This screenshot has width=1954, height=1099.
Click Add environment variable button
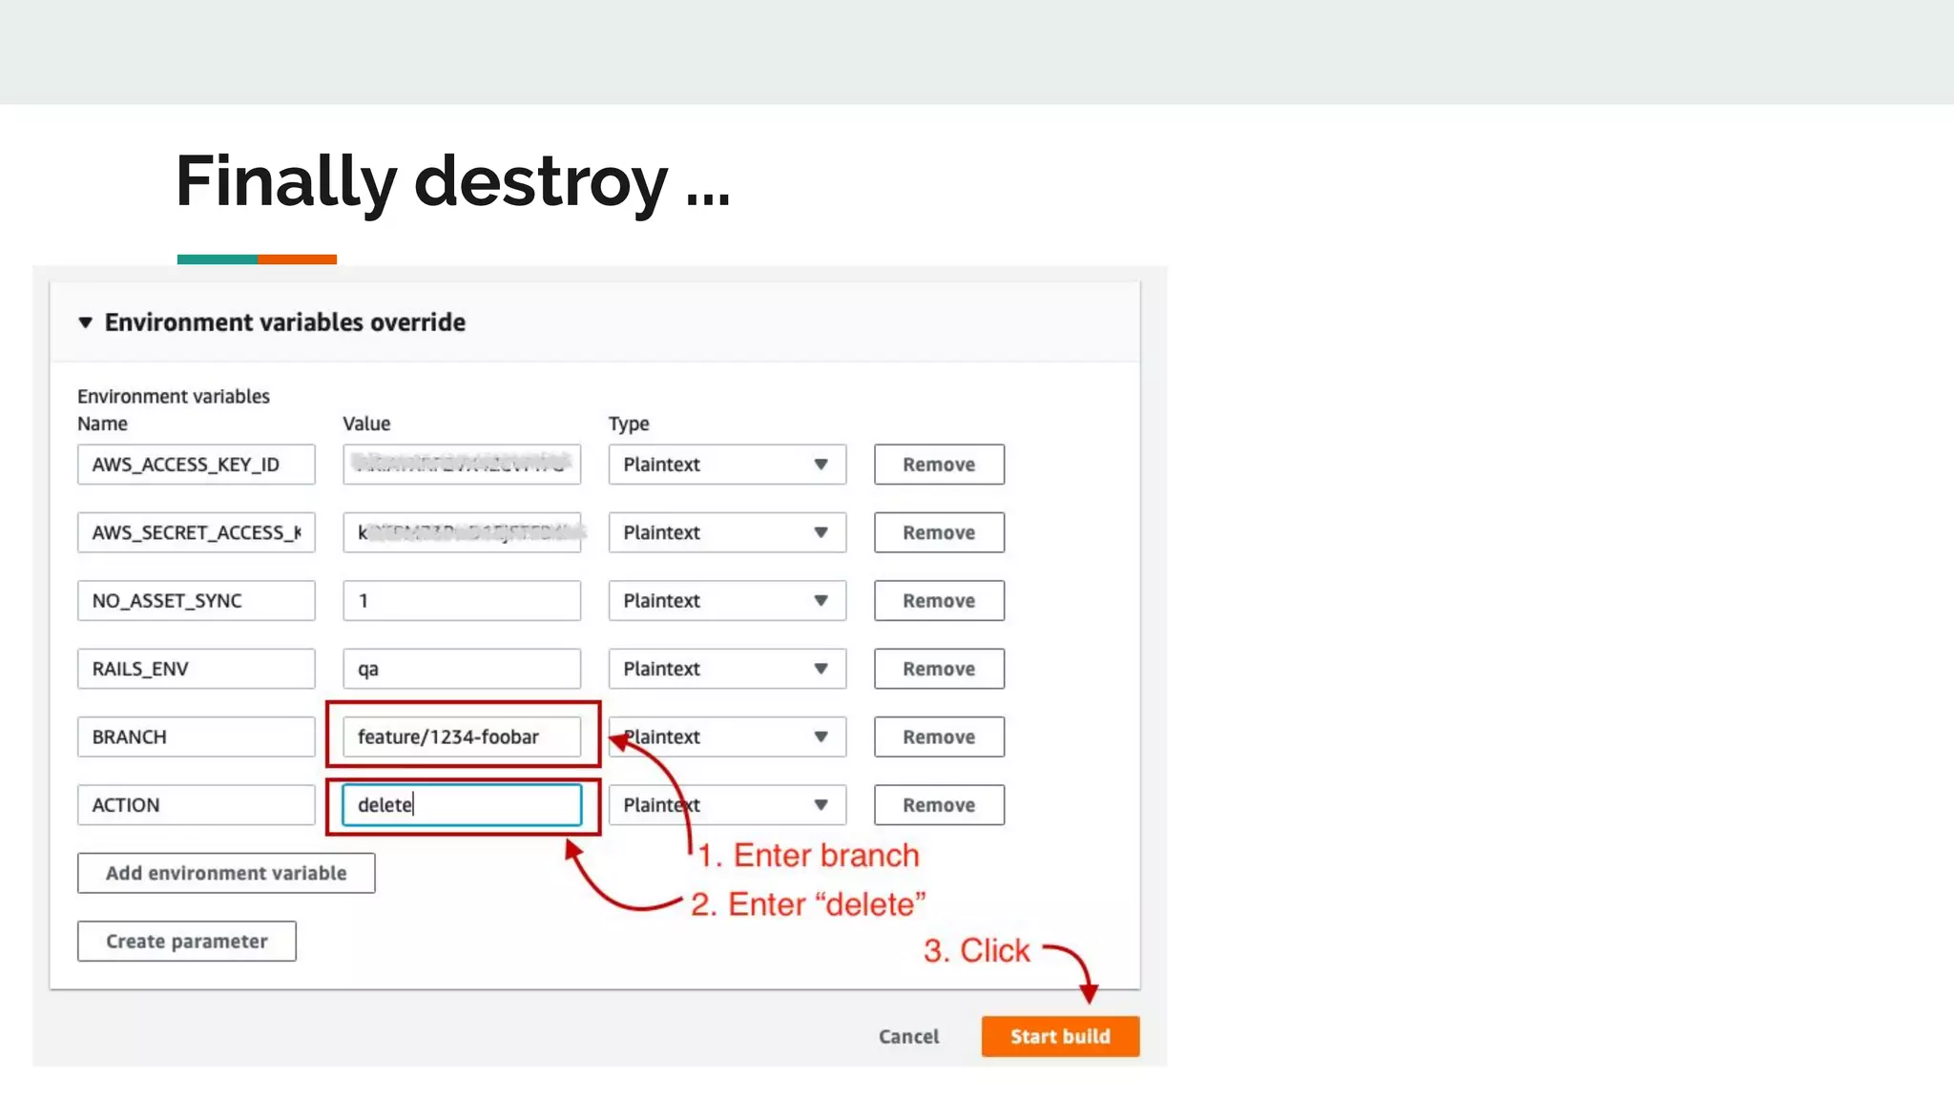click(x=226, y=873)
